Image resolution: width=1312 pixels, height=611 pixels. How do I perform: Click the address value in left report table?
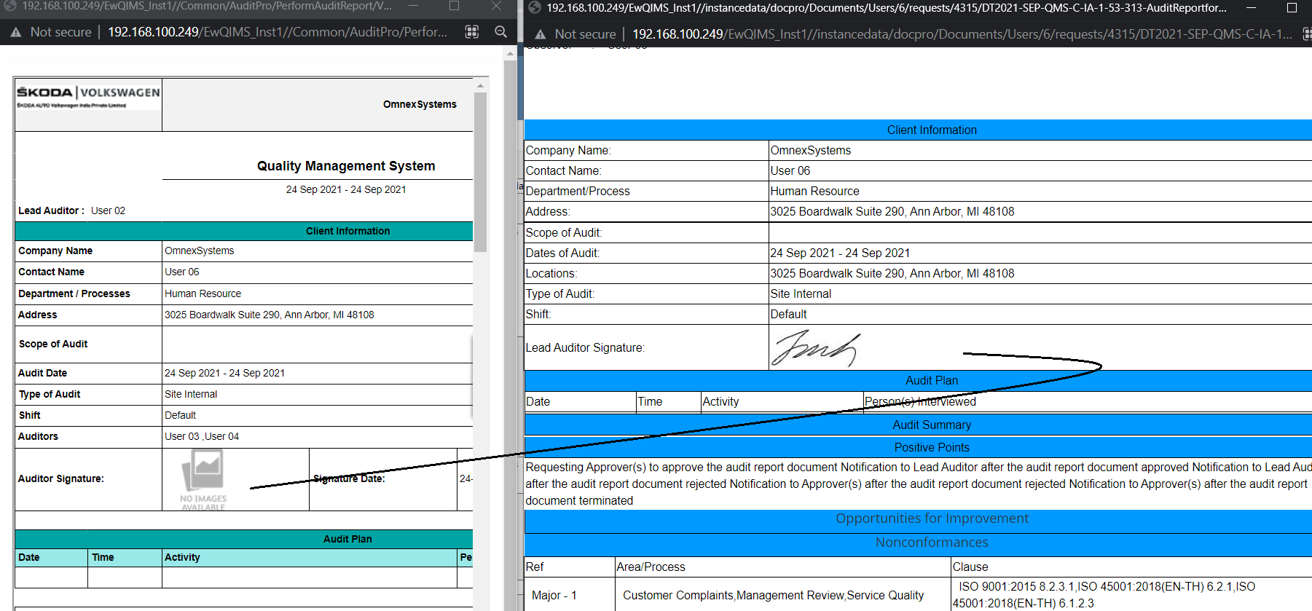(x=269, y=315)
